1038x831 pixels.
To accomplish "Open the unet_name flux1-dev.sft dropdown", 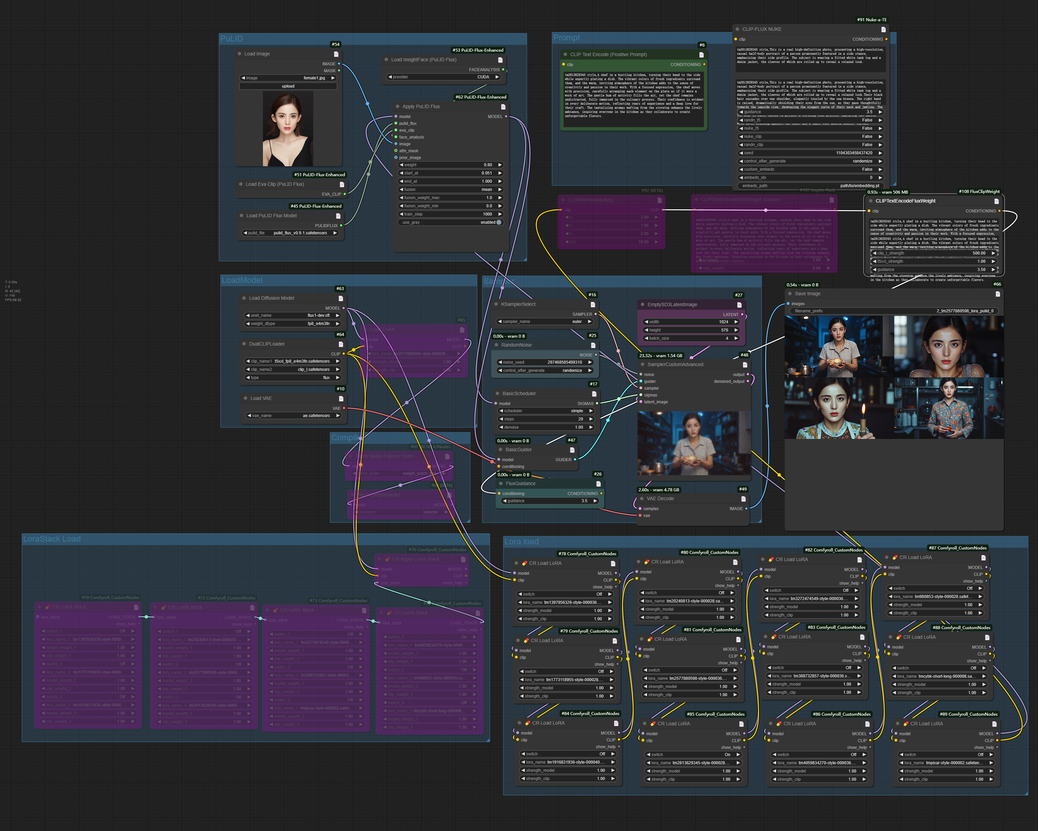I will 293,316.
